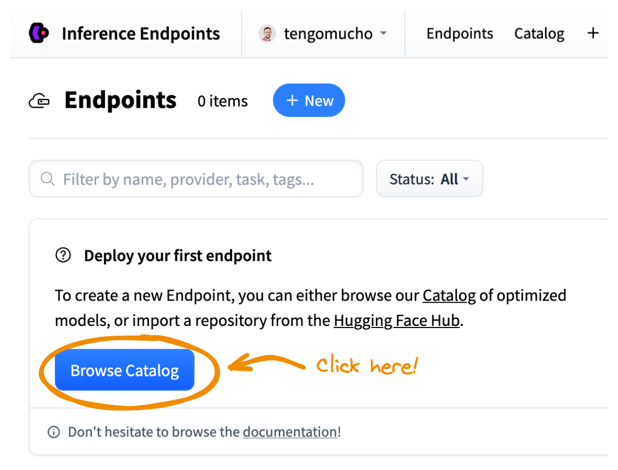Follow the Hugging Face Hub link

pyautogui.click(x=396, y=320)
